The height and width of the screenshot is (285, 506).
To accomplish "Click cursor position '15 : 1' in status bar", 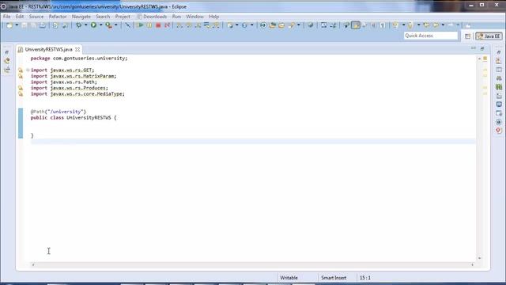I will pyautogui.click(x=365, y=278).
